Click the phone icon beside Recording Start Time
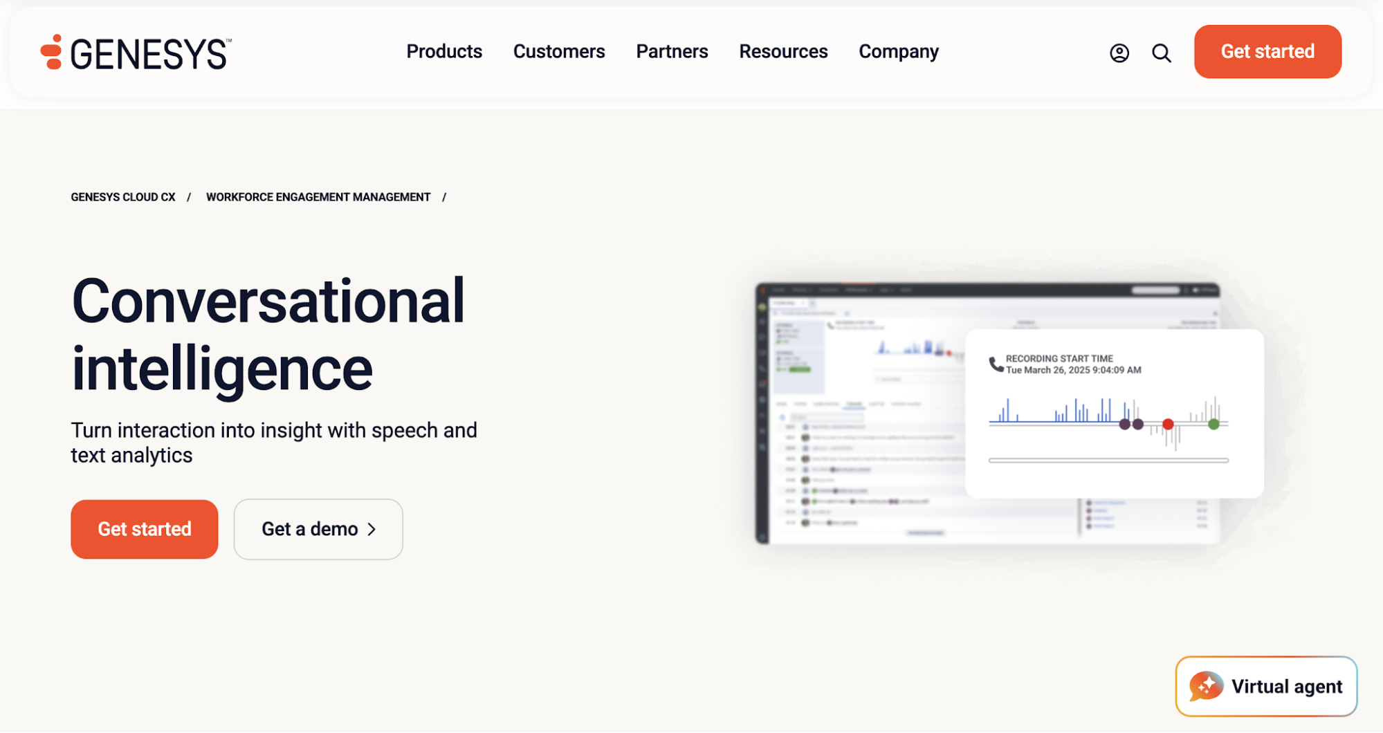 (x=996, y=364)
